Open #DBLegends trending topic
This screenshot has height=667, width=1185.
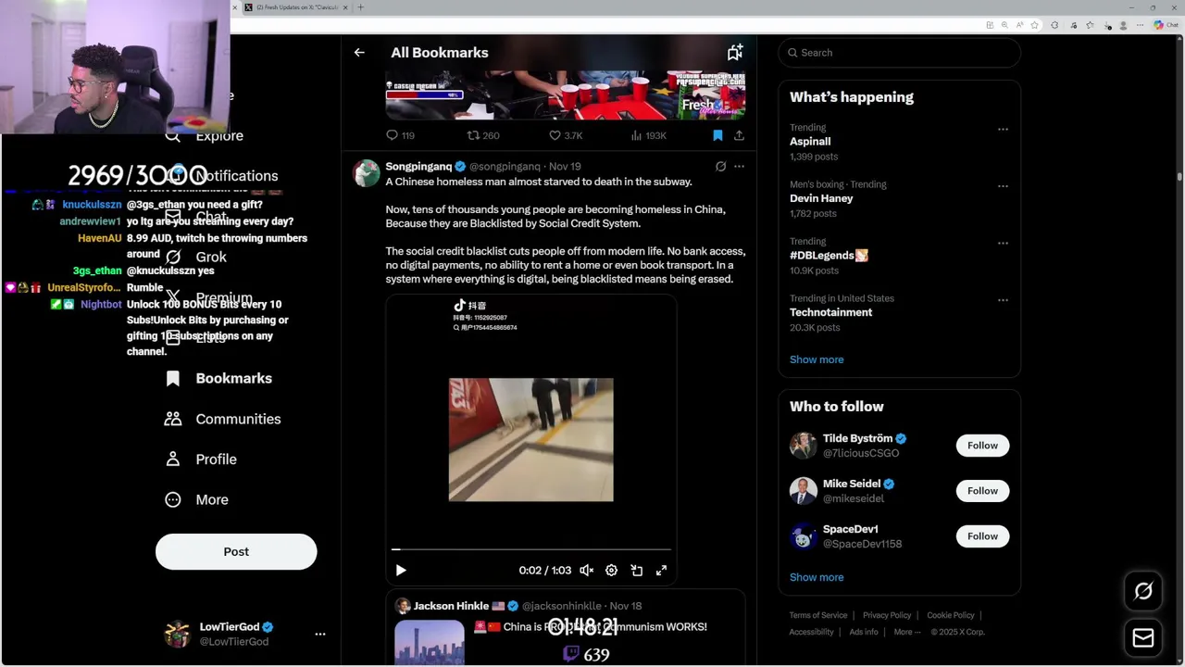click(x=829, y=256)
